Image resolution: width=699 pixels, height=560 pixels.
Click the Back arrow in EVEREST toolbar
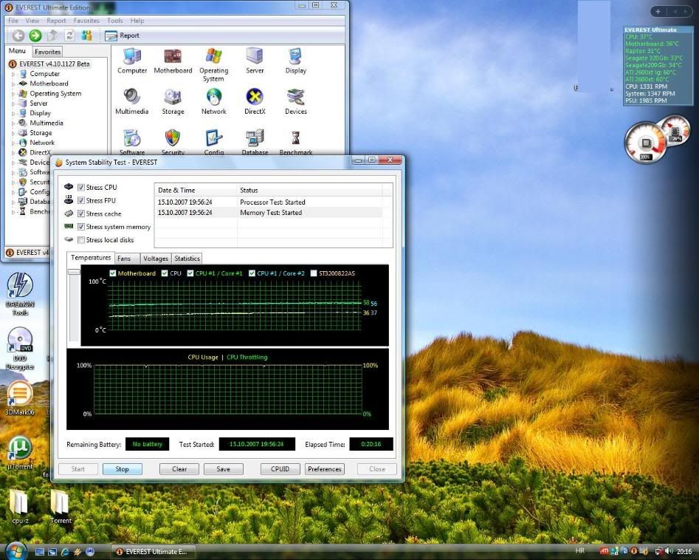coord(18,35)
